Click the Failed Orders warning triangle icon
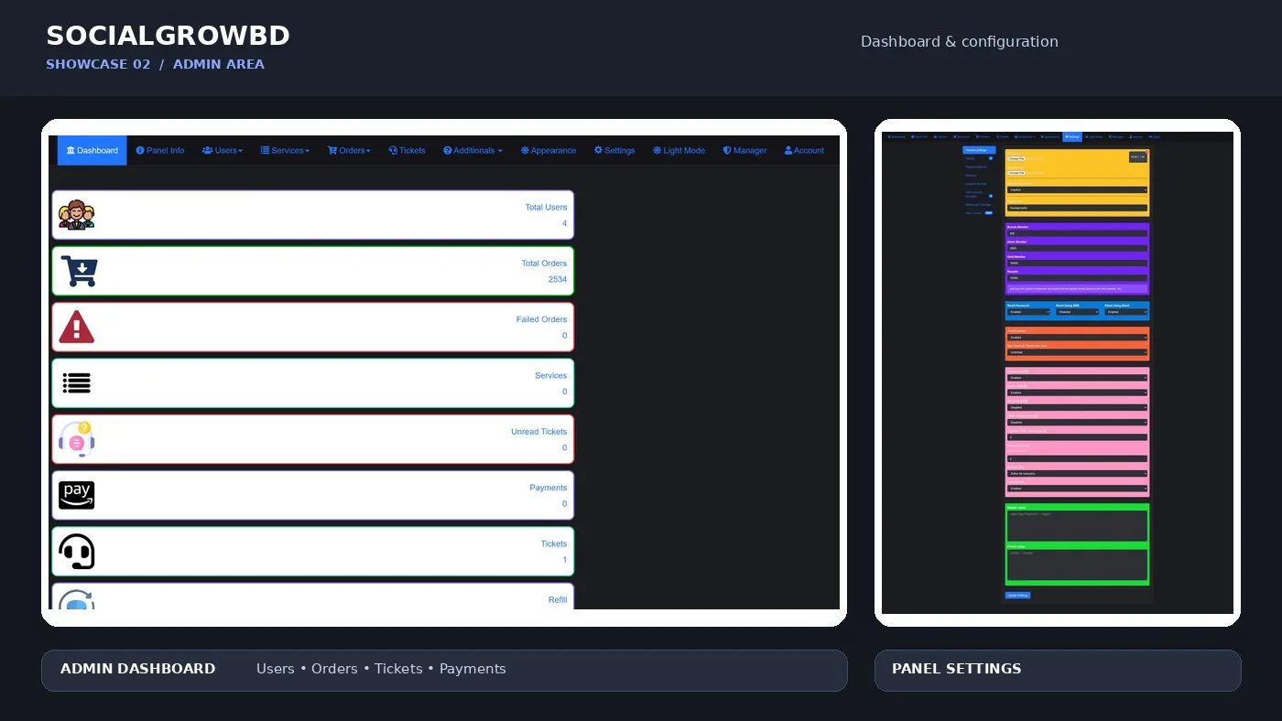The height and width of the screenshot is (721, 1282). tap(76, 327)
